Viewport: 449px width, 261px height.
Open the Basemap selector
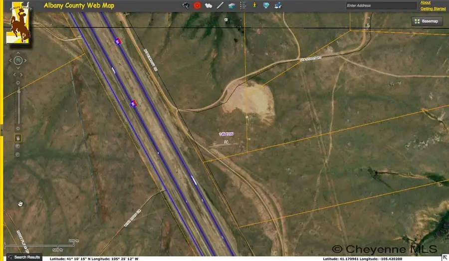tap(427, 21)
